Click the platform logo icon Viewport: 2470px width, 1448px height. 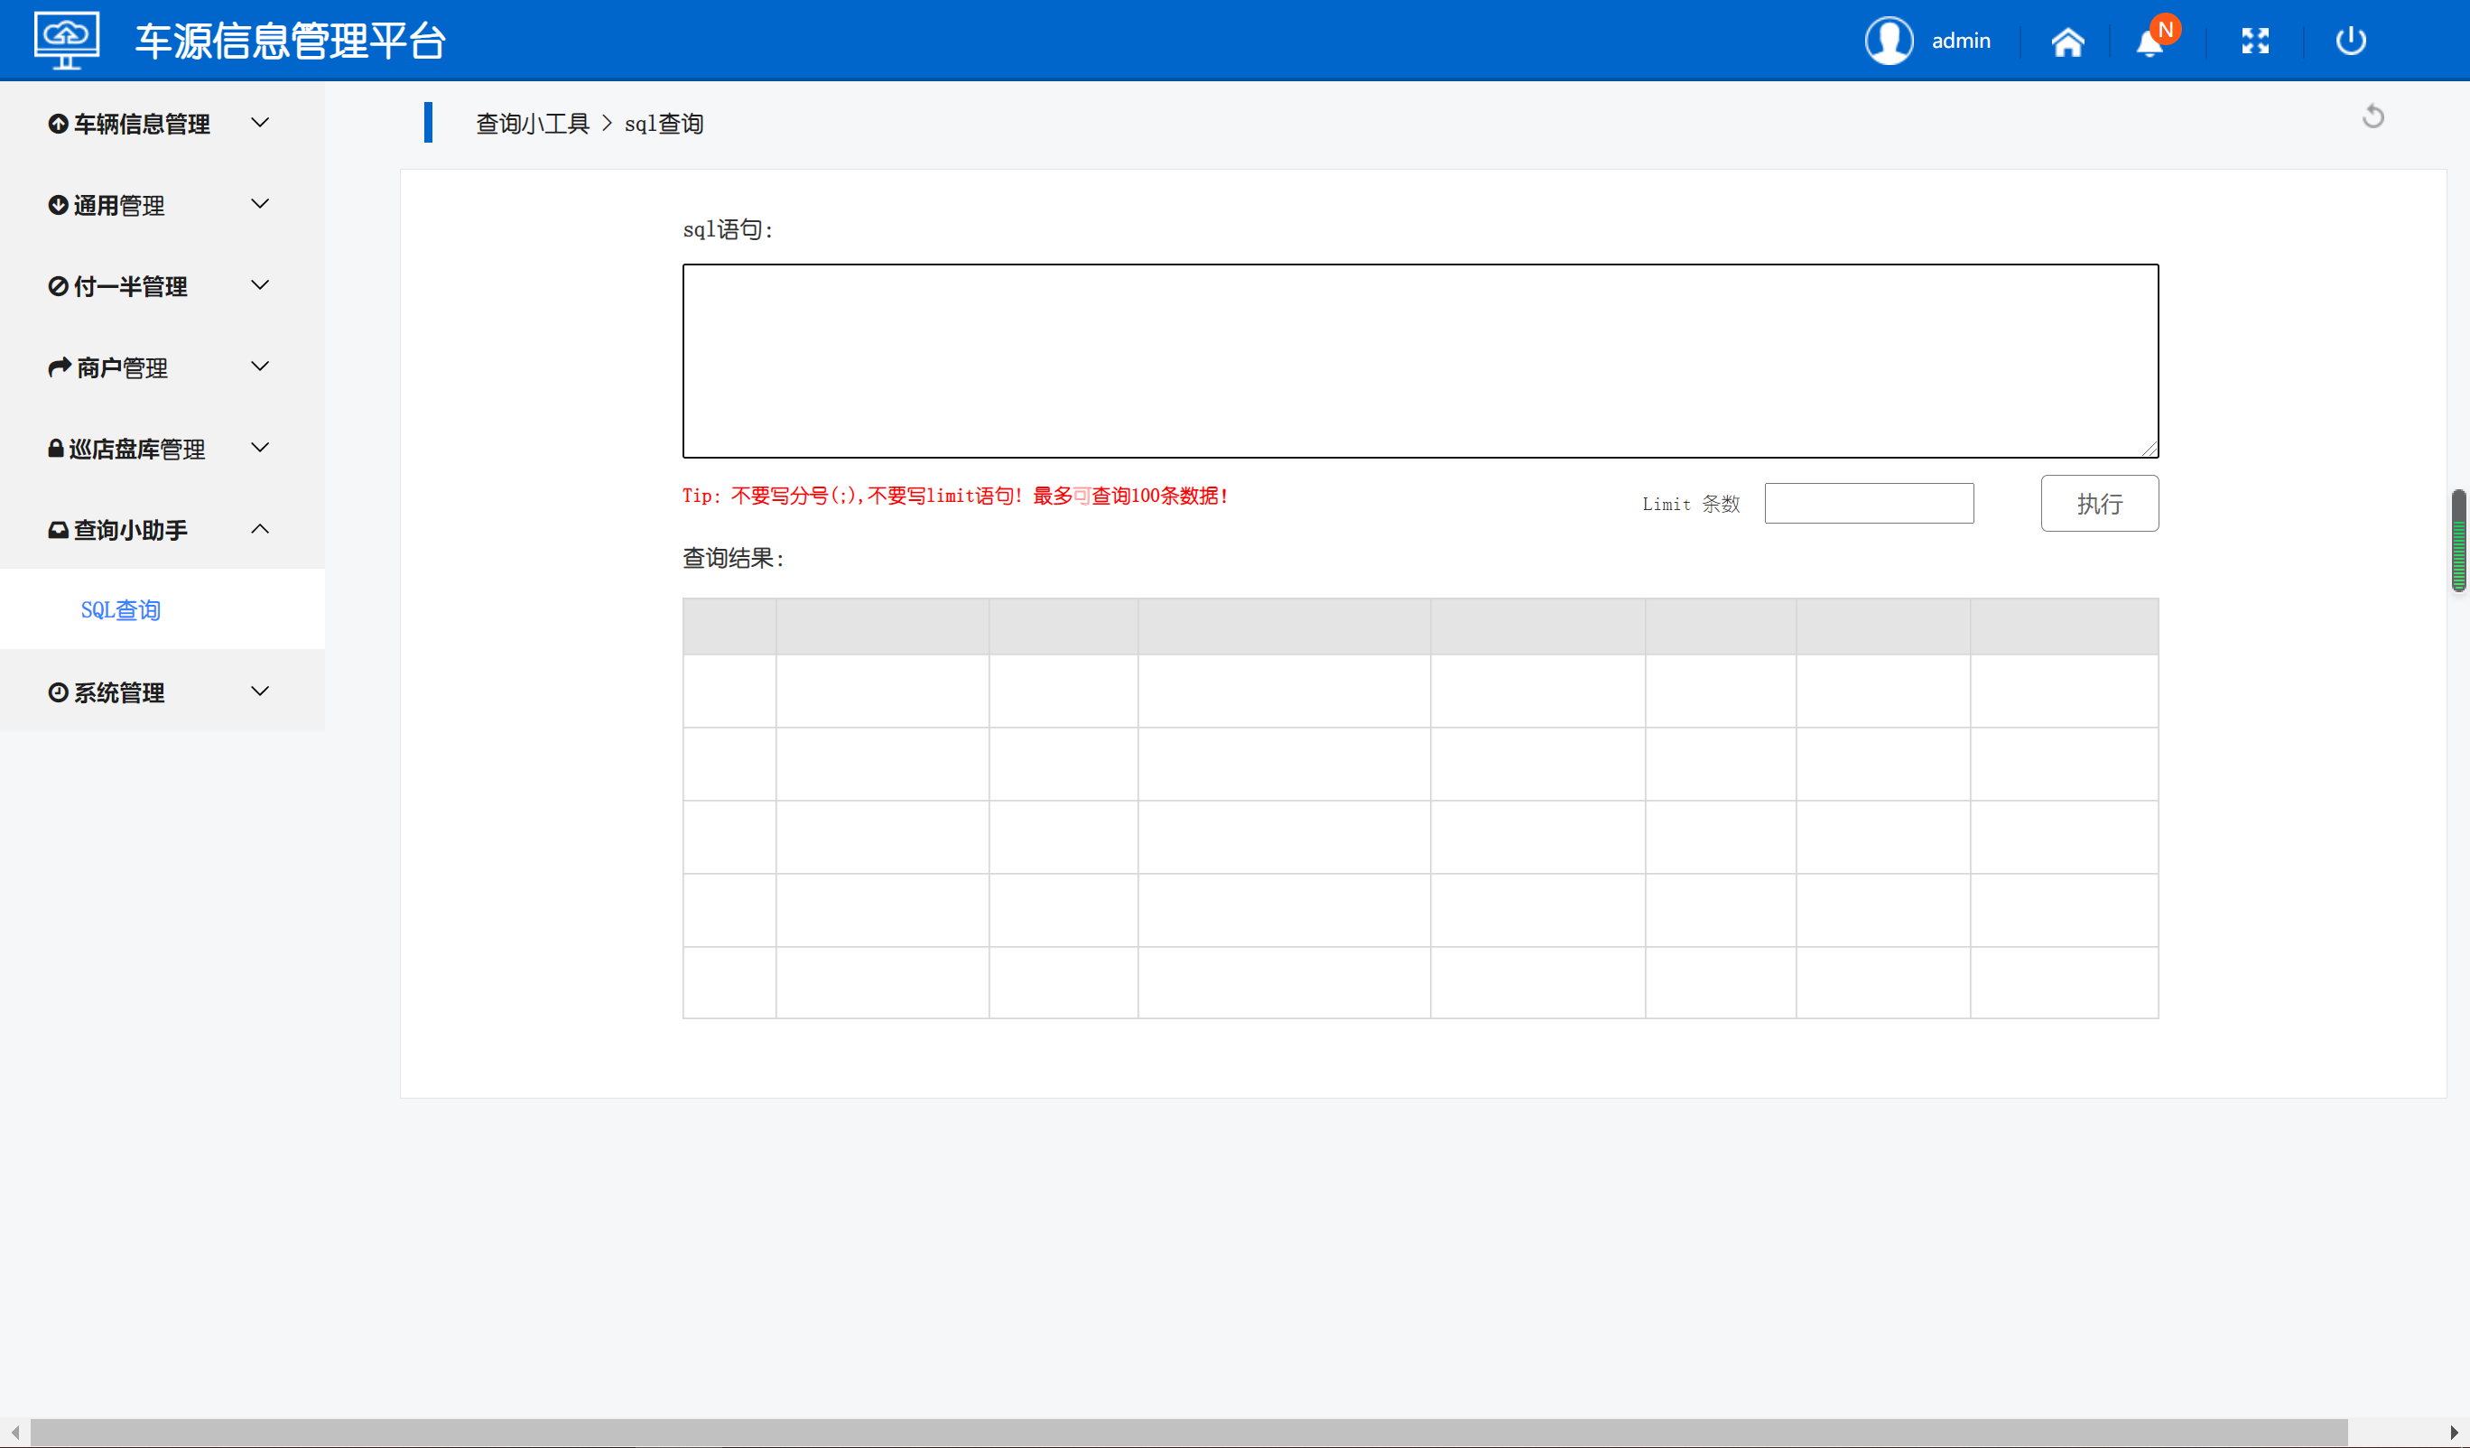pos(67,41)
